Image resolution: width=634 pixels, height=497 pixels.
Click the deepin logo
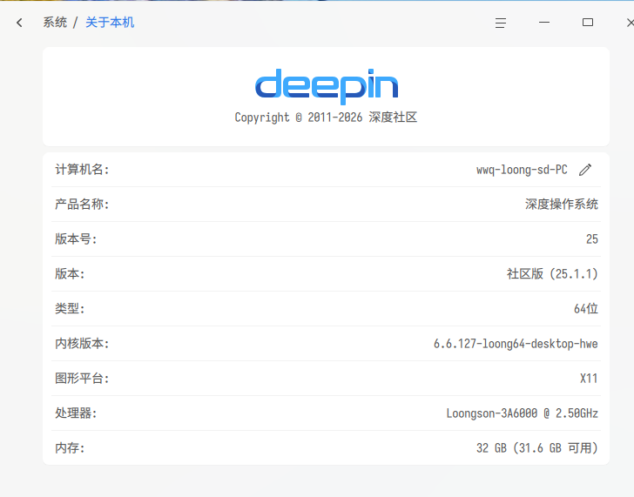pos(327,86)
